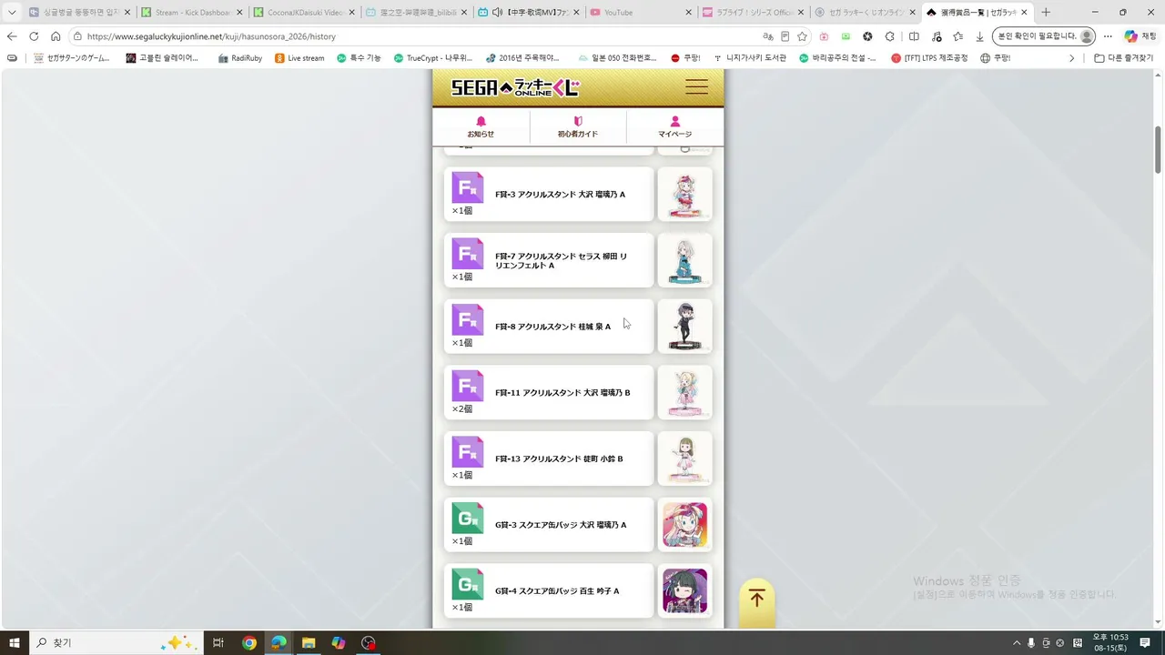Click the taskbar 찾기 search box
The height and width of the screenshot is (655, 1165).
pos(116,643)
